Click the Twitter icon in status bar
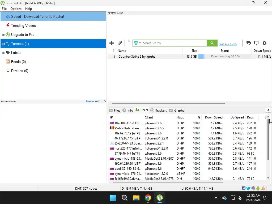This screenshot has width=272, height=204. 248,188
